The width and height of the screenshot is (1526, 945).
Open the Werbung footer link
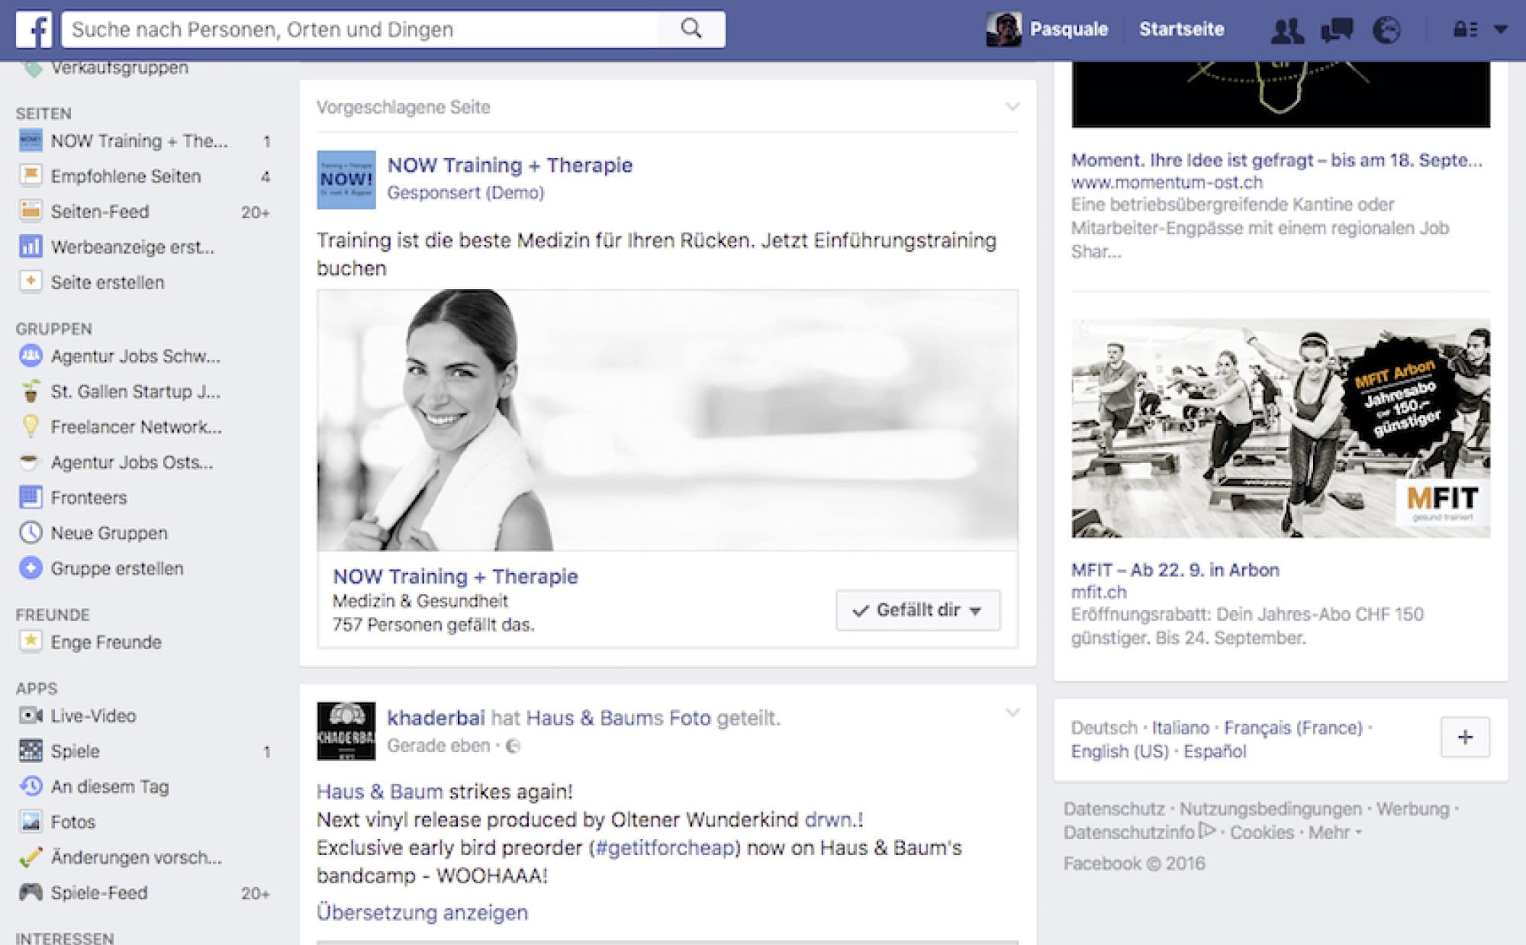tap(1412, 808)
